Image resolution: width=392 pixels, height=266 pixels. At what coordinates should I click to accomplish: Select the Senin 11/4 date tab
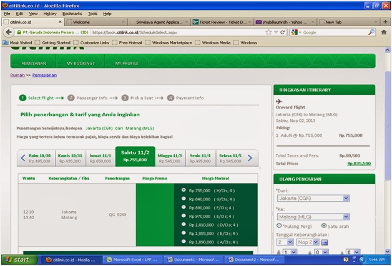200,158
